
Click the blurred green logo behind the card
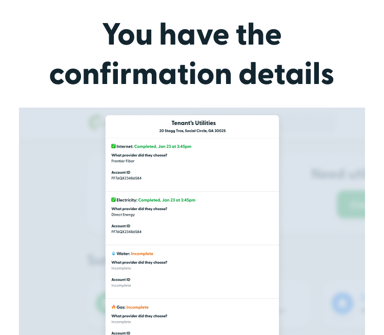click(x=96, y=122)
